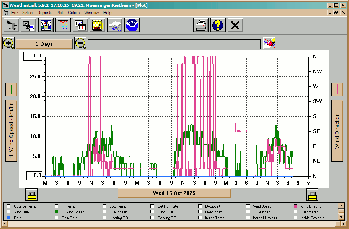Open the 3 Days time span selector
The height and width of the screenshot is (229, 349).
pyautogui.click(x=44, y=44)
